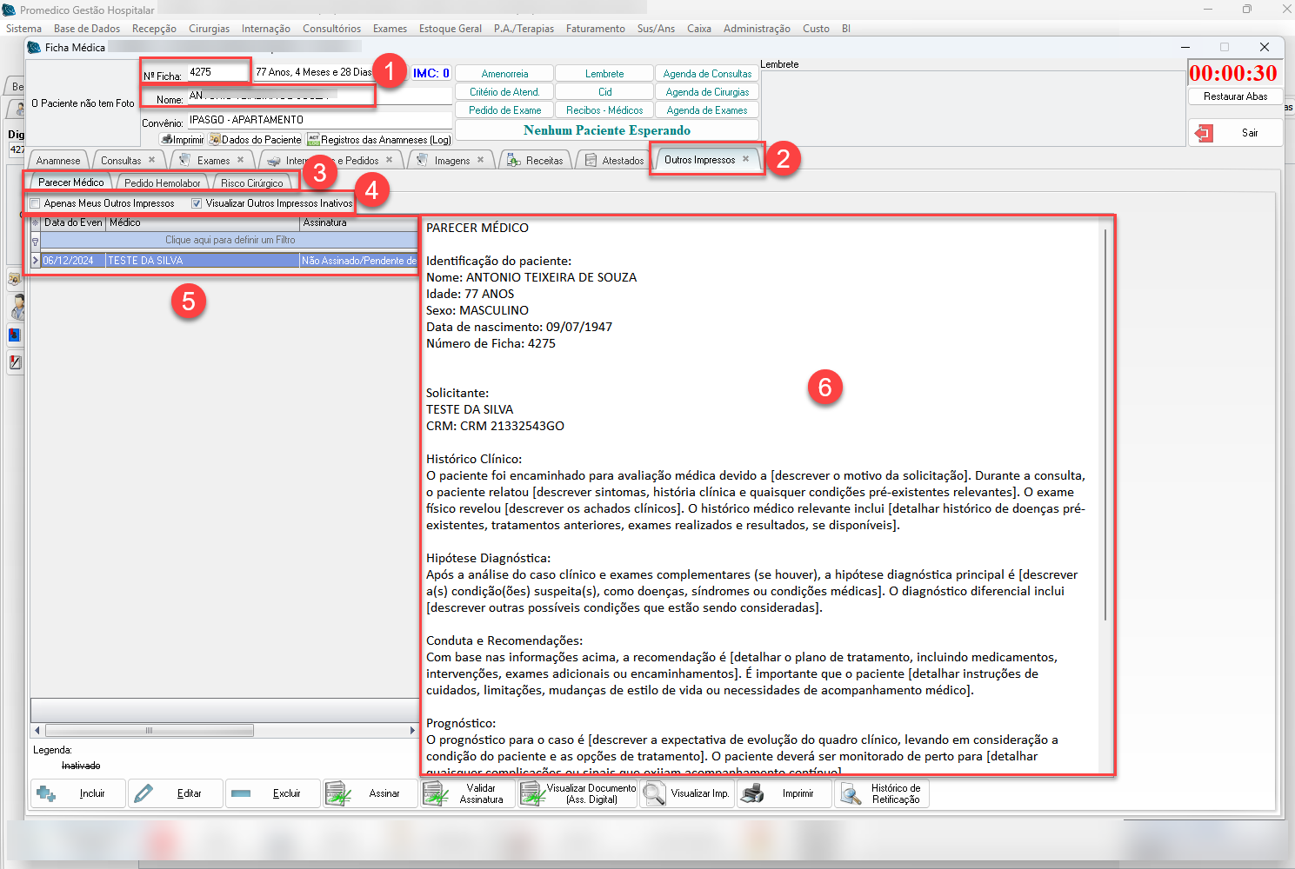Open the Cirurgias menu

[x=210, y=29]
